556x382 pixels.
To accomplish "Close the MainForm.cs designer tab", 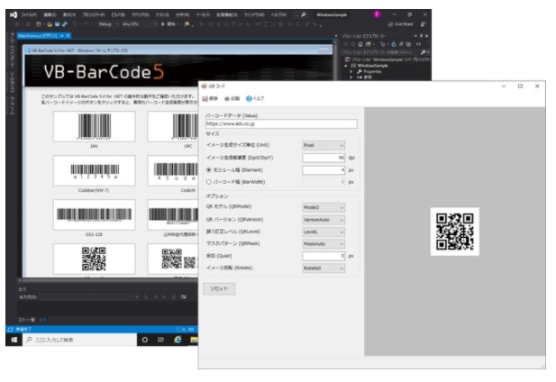I will pyautogui.click(x=68, y=36).
